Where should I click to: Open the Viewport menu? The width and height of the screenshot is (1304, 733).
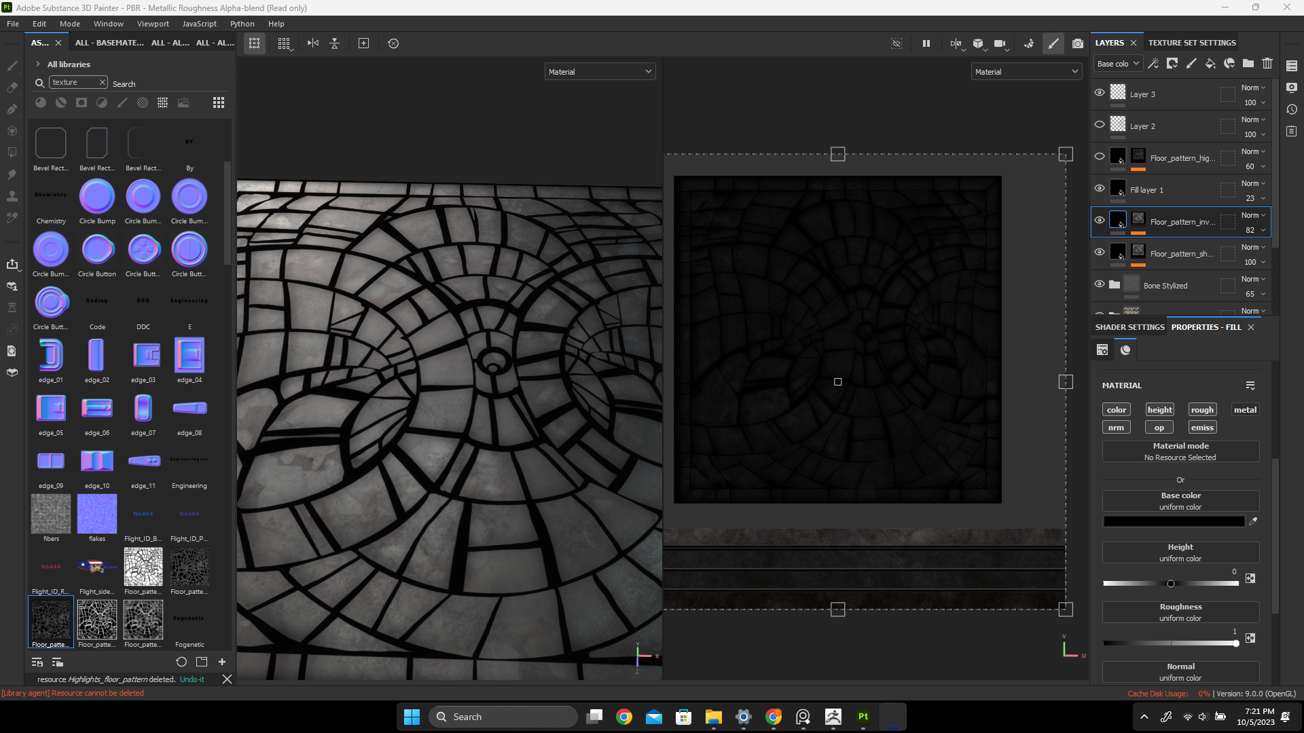tap(153, 24)
